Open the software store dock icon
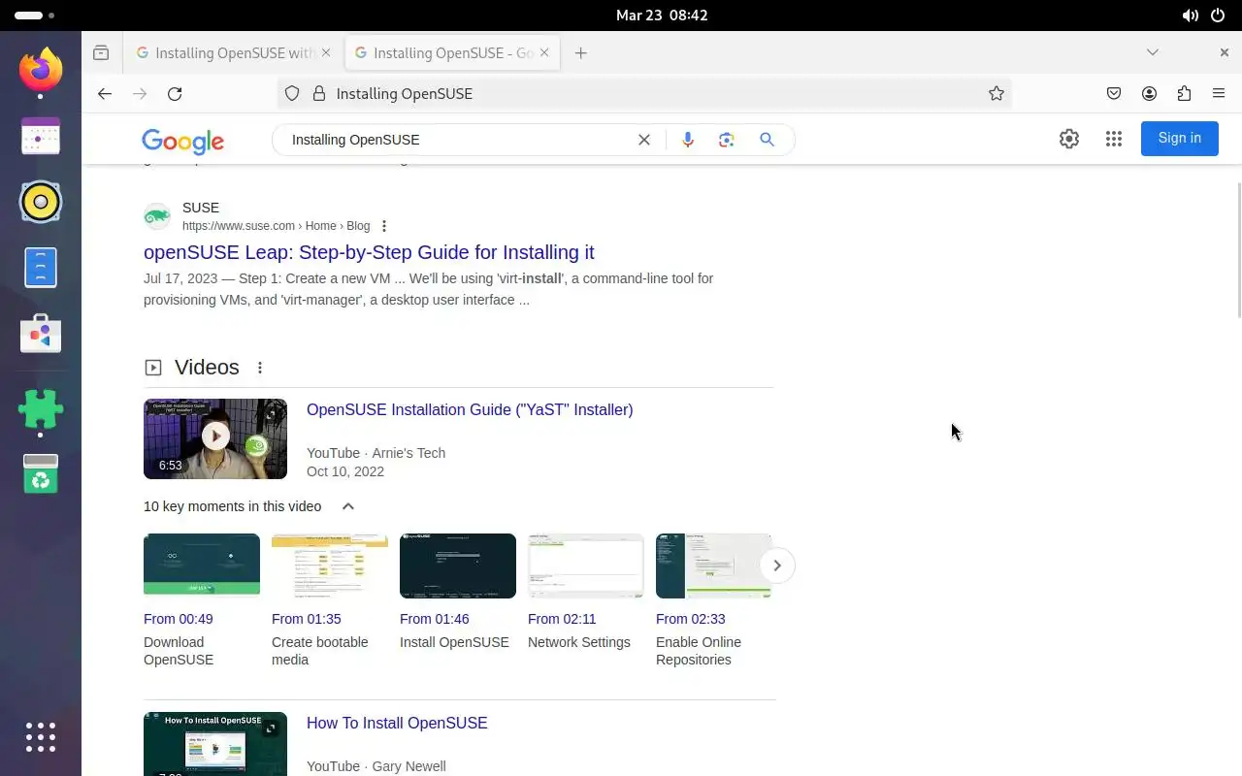This screenshot has height=776, width=1242. point(41,334)
